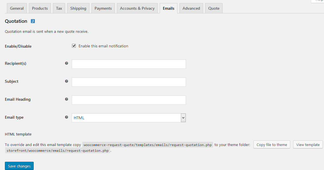The height and width of the screenshot is (170, 324).
Task: Click the help icon next to Email type
Action: (x=66, y=117)
